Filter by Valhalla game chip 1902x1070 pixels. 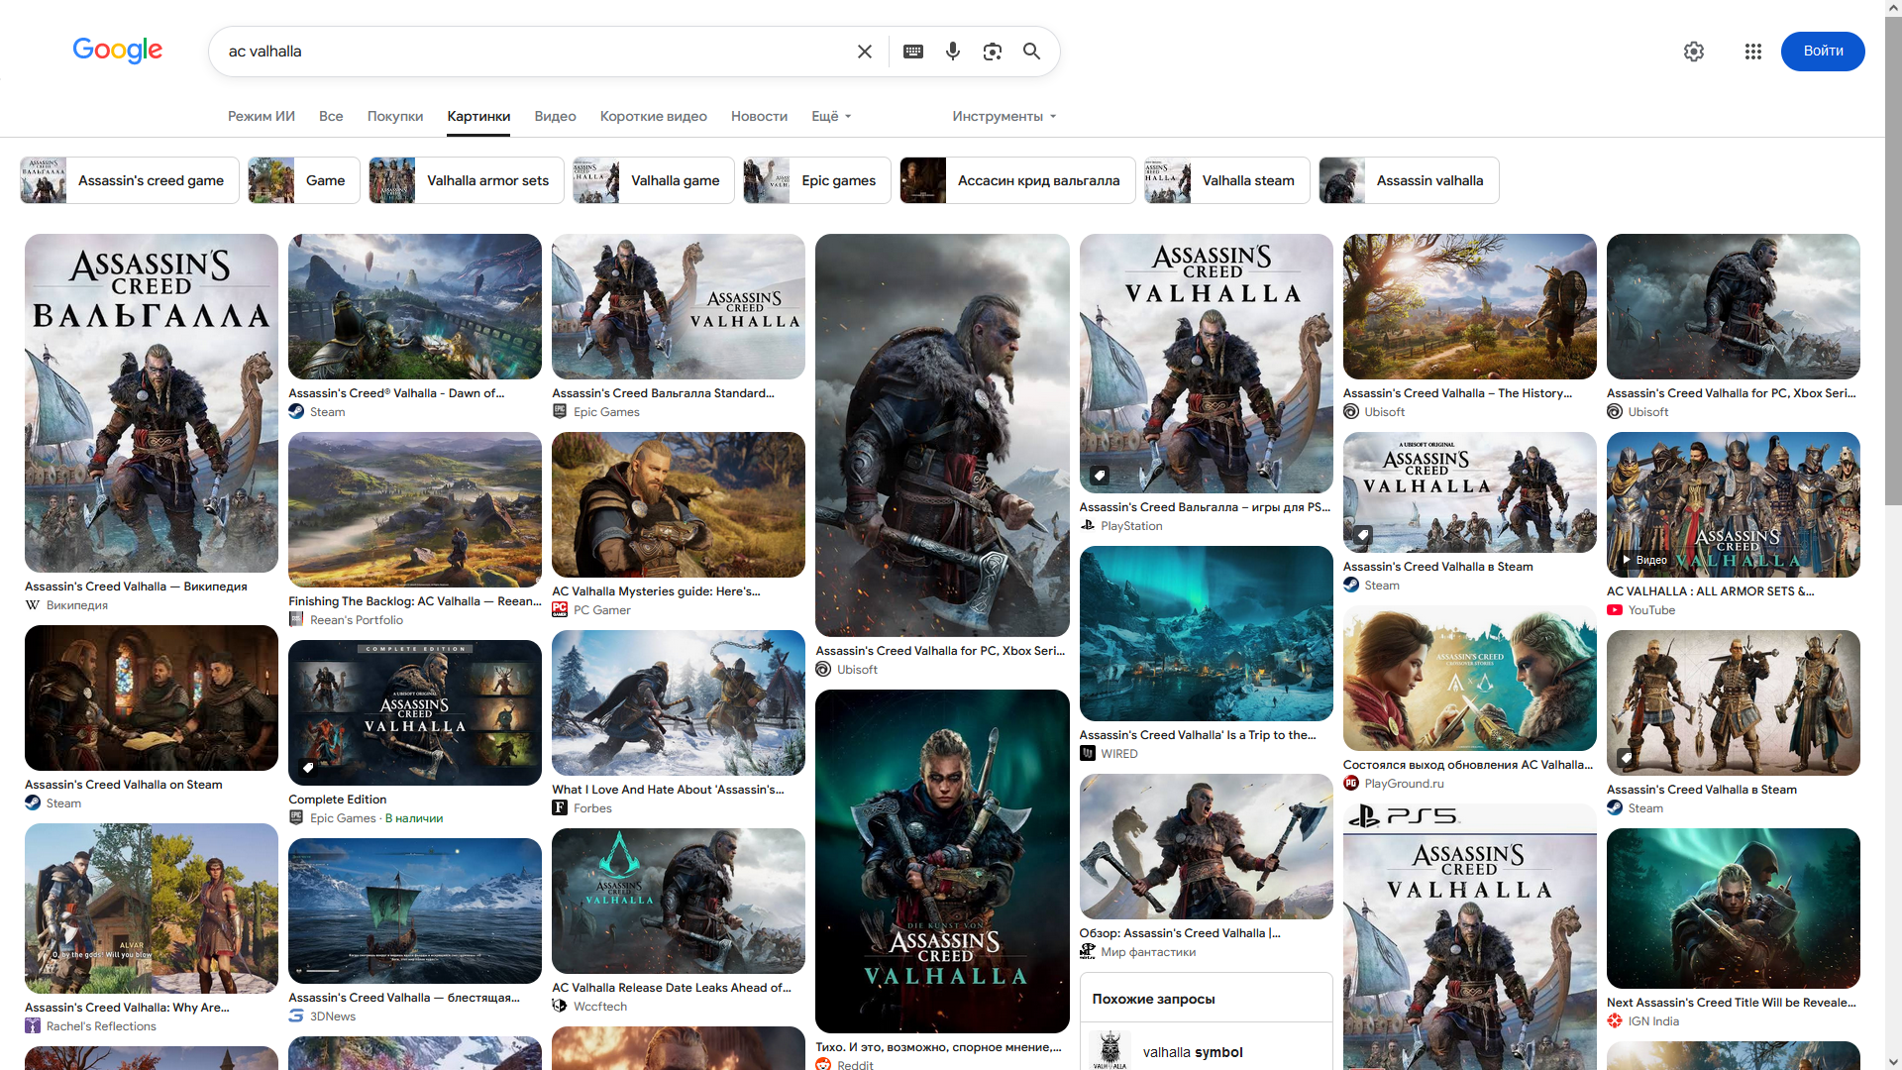[x=654, y=180]
